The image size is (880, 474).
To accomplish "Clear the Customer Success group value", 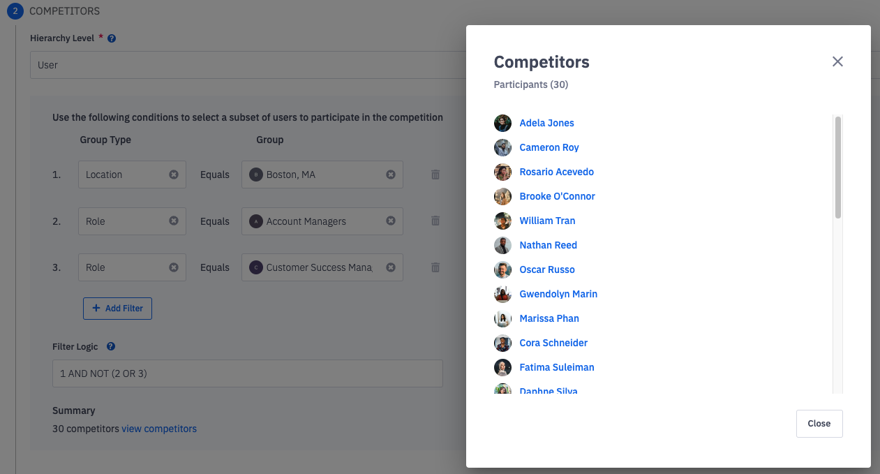I will pyautogui.click(x=391, y=267).
